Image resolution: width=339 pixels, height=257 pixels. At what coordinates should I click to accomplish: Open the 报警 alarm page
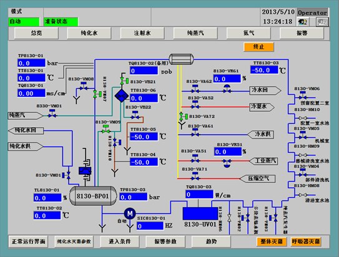pos(302,33)
